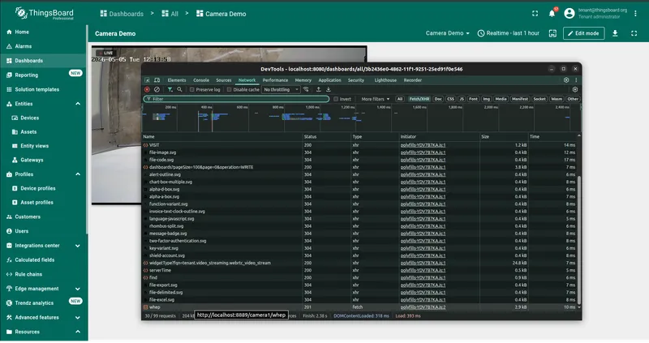The image size is (649, 343).
Task: Select the Media filter chip
Action: click(501, 99)
